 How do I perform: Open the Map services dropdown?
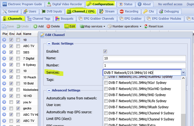(92, 26)
